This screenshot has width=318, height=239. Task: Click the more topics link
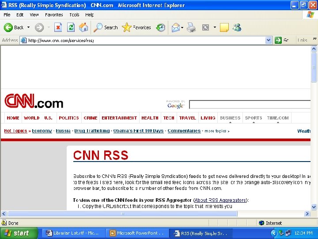click(217, 131)
